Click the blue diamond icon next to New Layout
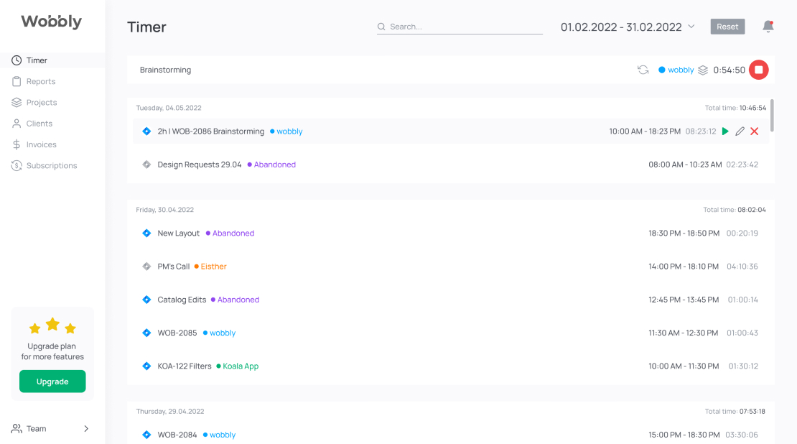The width and height of the screenshot is (797, 444). click(146, 233)
